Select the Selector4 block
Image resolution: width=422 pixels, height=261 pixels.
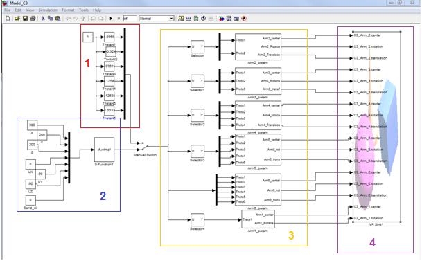[197, 220]
